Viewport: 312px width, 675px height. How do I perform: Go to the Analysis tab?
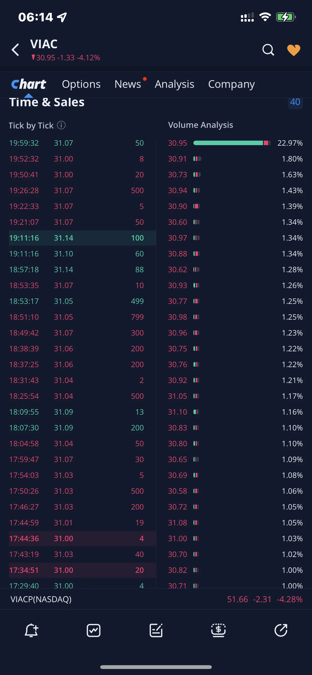pyautogui.click(x=174, y=84)
